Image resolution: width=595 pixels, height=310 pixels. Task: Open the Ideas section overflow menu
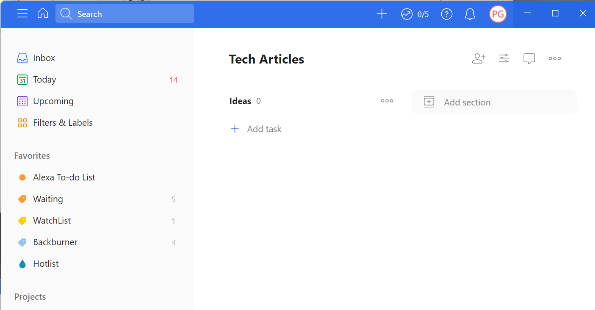(x=387, y=101)
